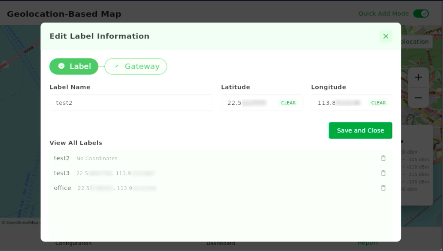Close the Edit Label Information dialog
443x251 pixels.
point(385,36)
